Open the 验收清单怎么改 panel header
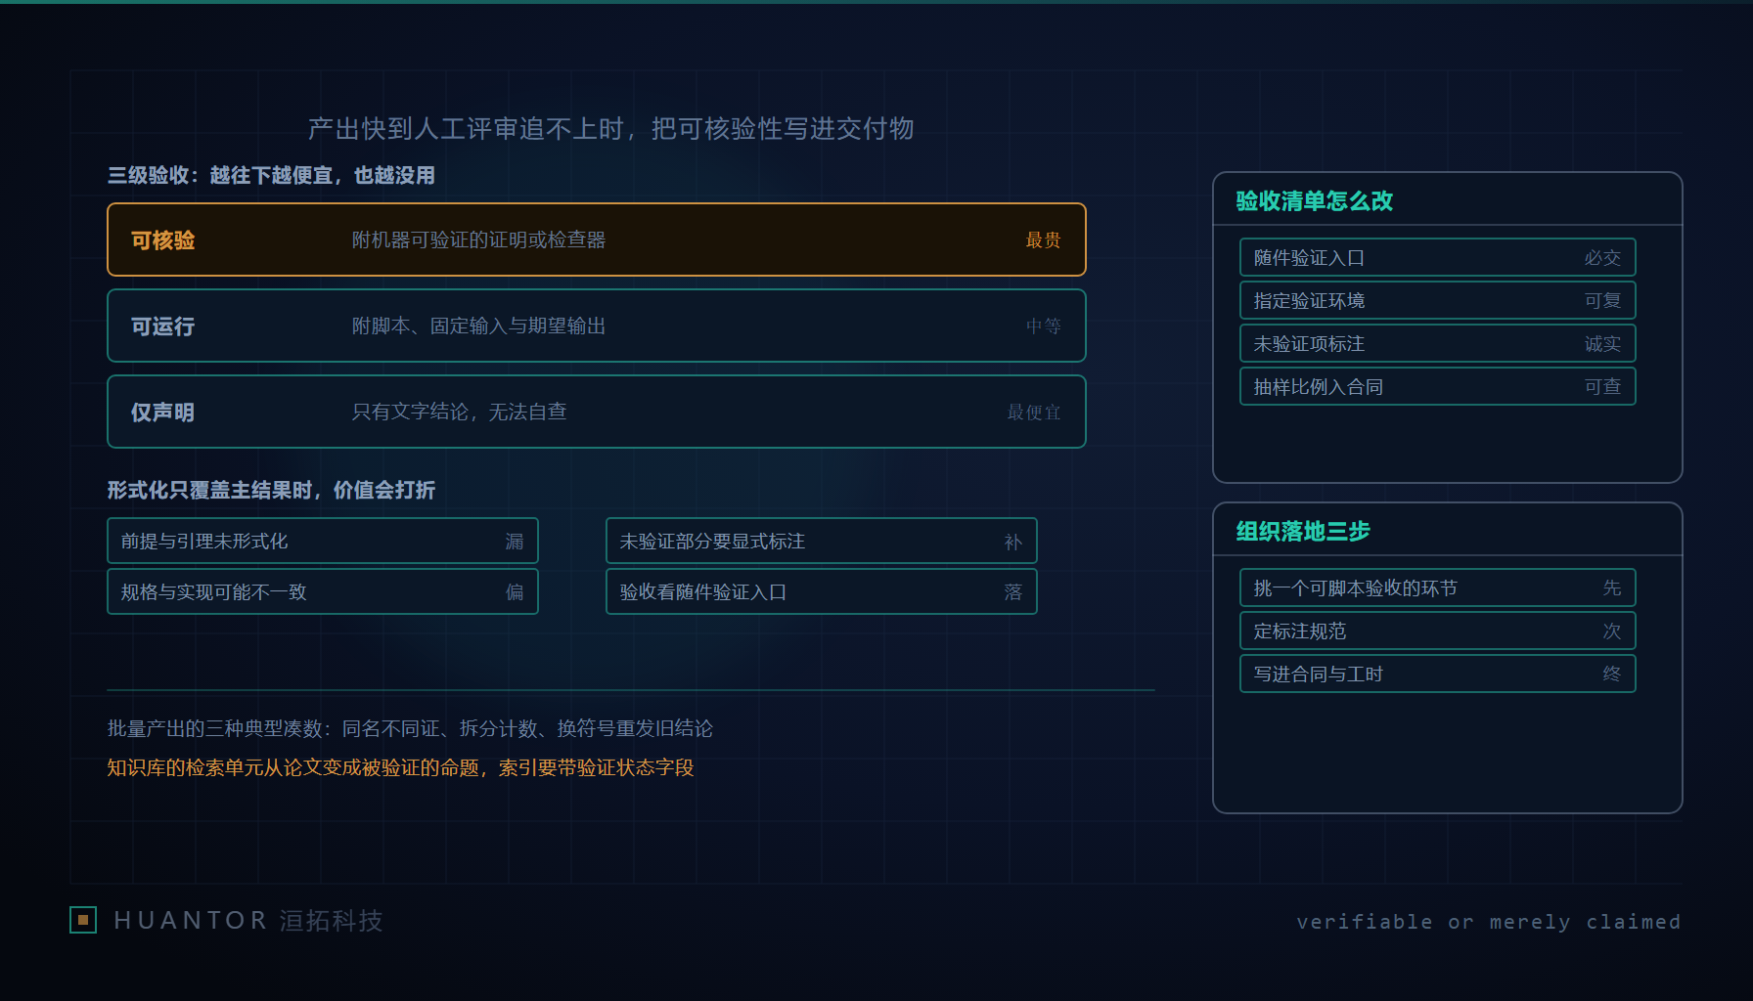The height and width of the screenshot is (1001, 1753). tap(1315, 200)
